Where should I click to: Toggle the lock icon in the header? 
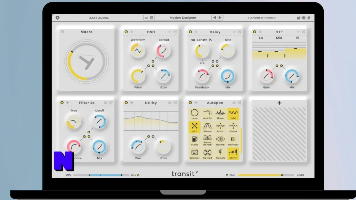pos(298,18)
